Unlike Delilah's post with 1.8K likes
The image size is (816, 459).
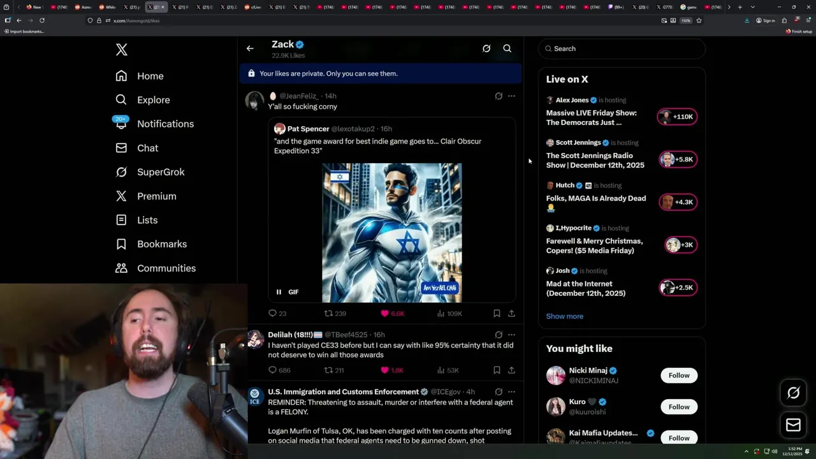(x=392, y=370)
